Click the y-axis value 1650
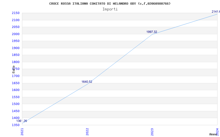Viewport: 220px width, 137px height. 16,83
